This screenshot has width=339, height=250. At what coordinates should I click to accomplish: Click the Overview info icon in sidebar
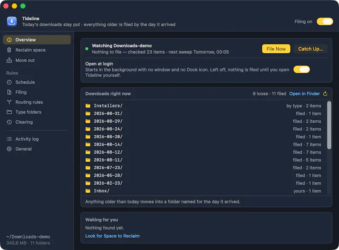tap(9, 40)
